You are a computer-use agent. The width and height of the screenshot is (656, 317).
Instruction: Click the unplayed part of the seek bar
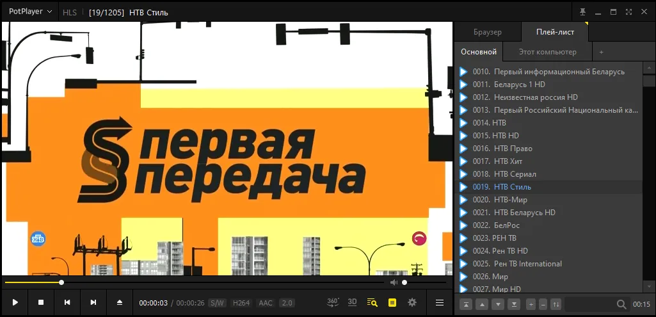click(x=224, y=282)
